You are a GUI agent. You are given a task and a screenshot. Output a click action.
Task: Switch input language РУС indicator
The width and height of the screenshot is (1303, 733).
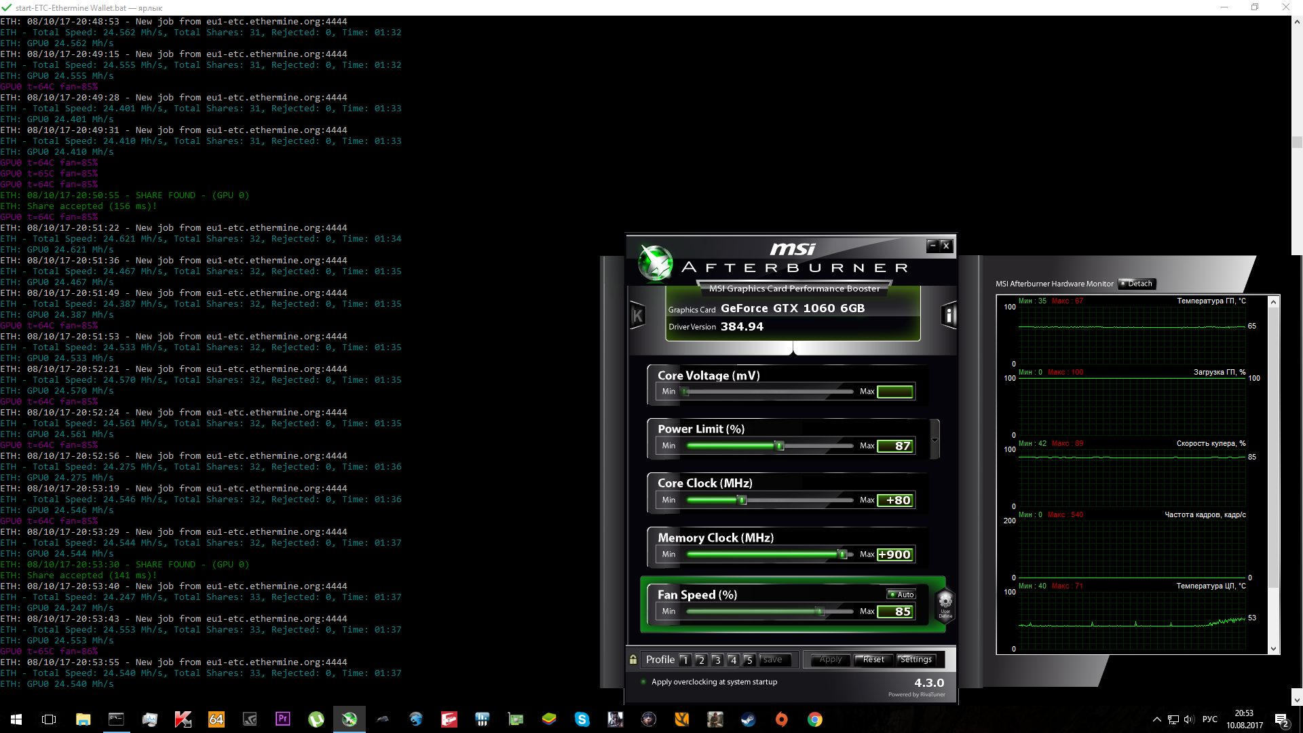point(1210,719)
